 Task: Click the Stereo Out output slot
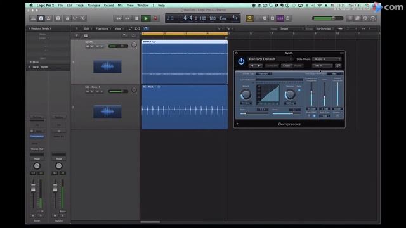coord(37,149)
